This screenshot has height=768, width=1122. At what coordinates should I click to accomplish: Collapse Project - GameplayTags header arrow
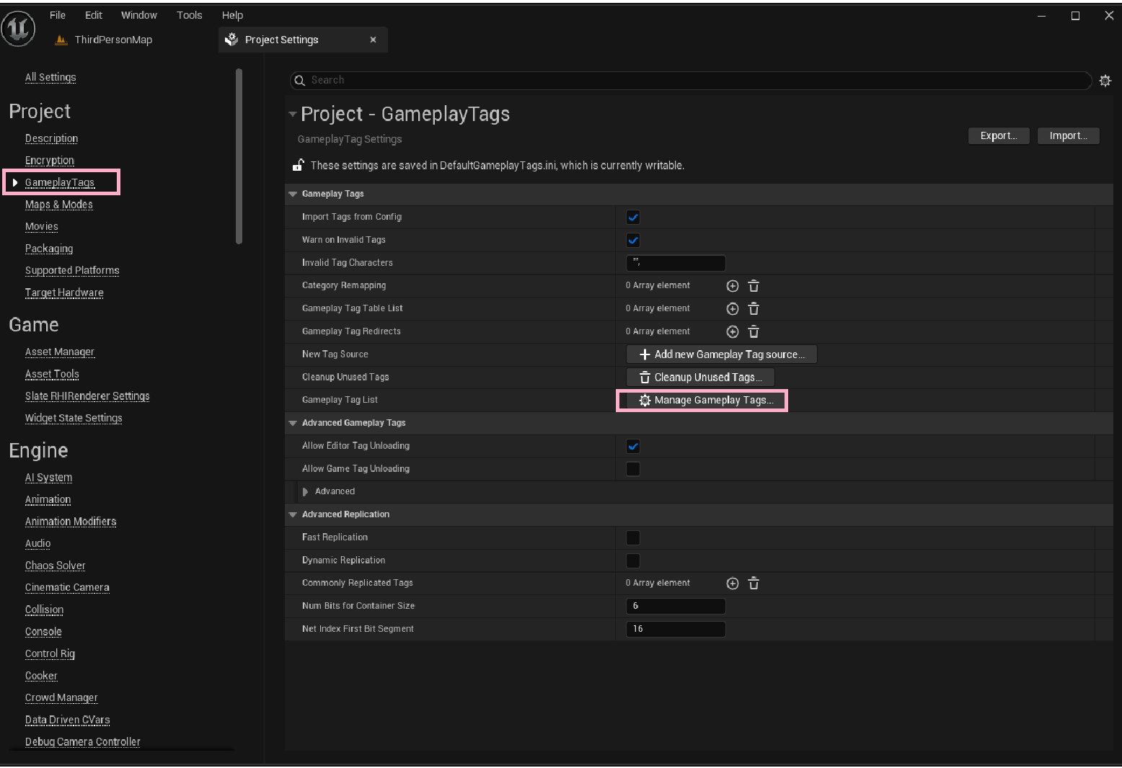tap(292, 114)
